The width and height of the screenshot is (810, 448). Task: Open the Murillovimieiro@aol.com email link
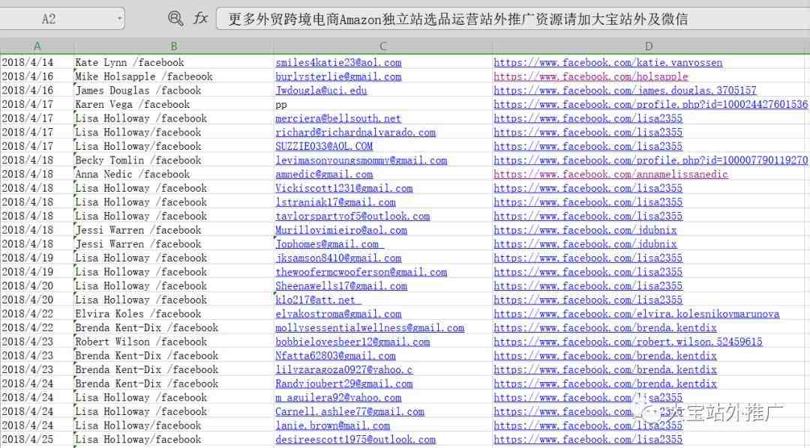coord(341,230)
